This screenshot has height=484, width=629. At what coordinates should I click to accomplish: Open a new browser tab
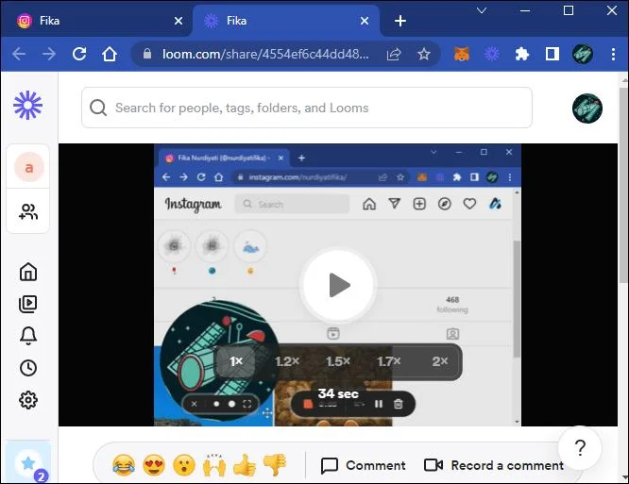400,21
